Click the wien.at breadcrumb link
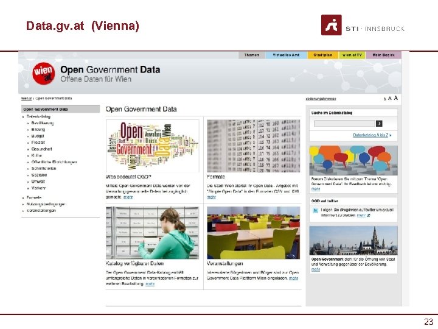This screenshot has height=329, width=438. coord(27,98)
